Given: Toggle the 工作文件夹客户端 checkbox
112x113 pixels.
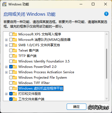Looking at the screenshot, I should 11,99.
